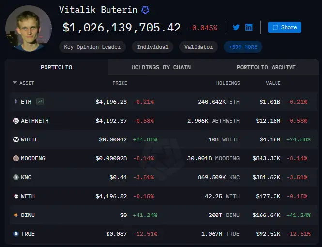This screenshot has width=322, height=247.
Task: Open the PORTFOLIO ARCHIVE tab
Action: (x=266, y=67)
